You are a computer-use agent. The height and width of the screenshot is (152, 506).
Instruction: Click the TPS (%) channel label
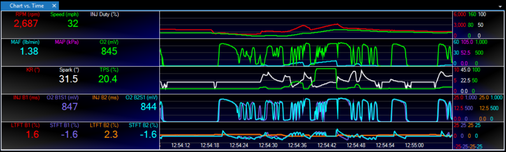[x=109, y=70]
